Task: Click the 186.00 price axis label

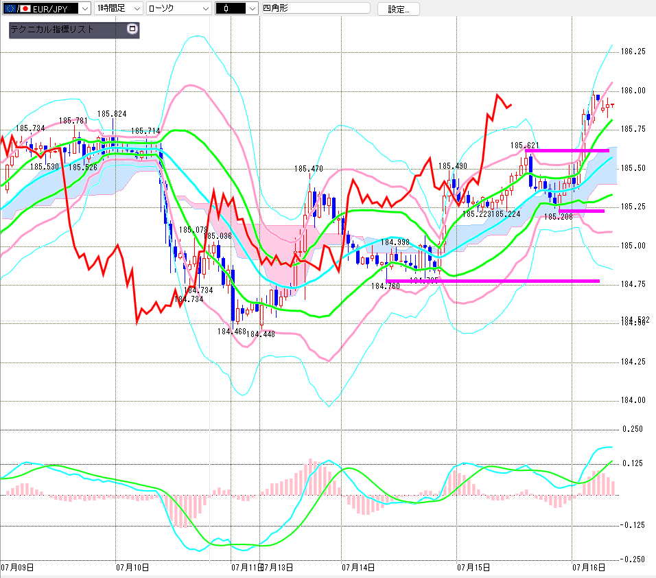Action: [x=633, y=91]
